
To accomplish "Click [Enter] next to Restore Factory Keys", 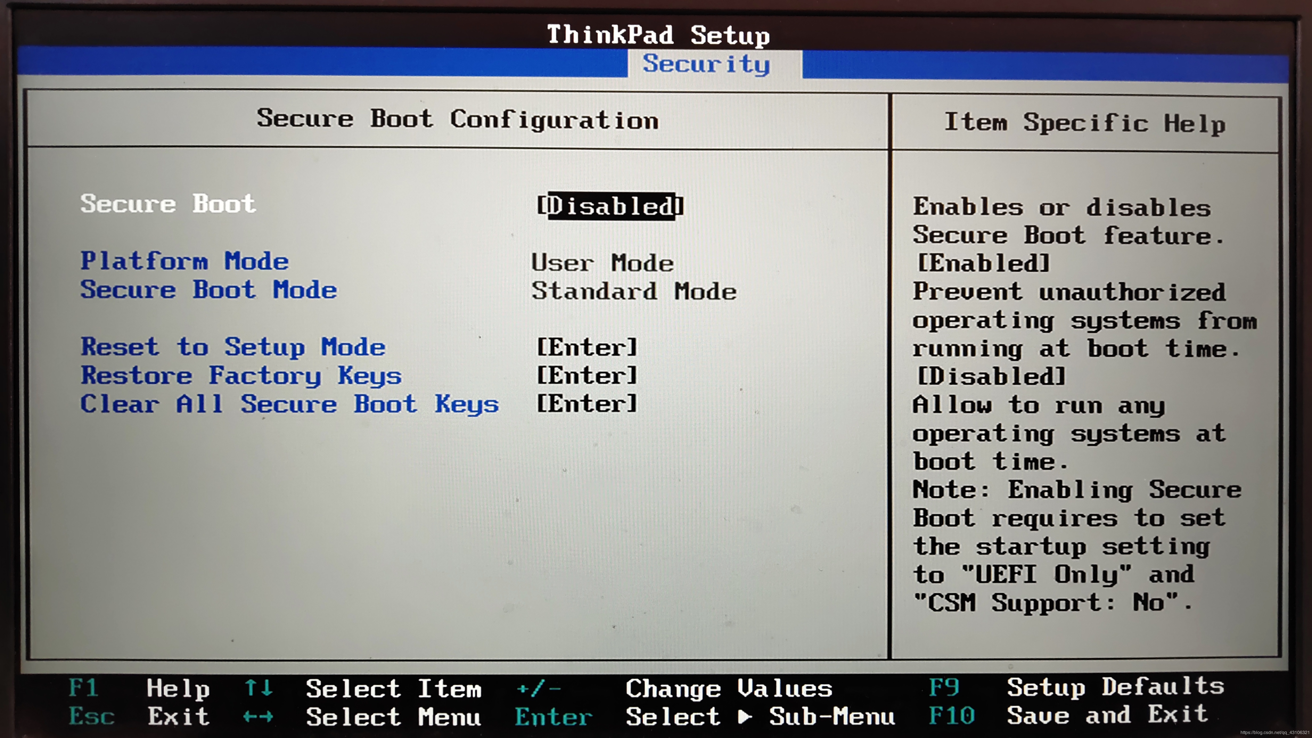I will 587,376.
